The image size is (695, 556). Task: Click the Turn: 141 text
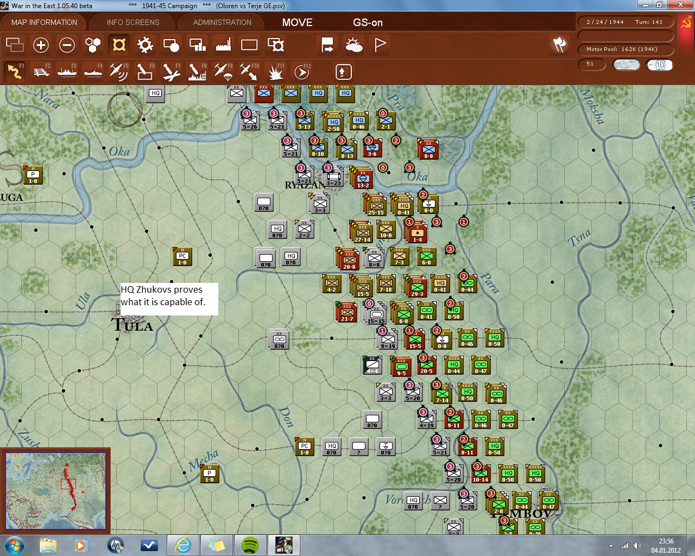(649, 22)
